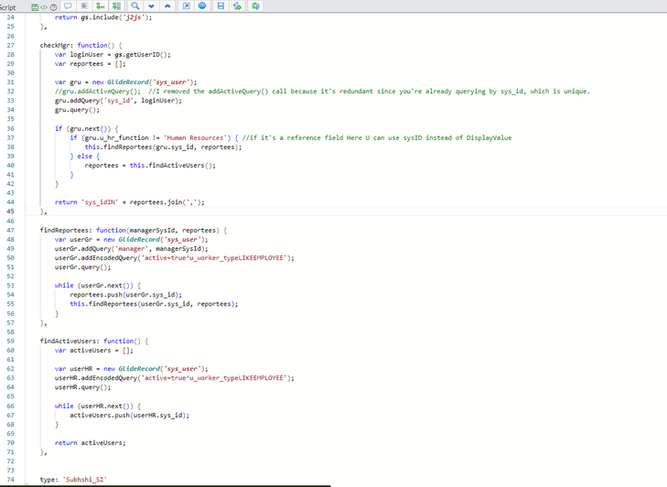Viewport: 667px width, 487px height.
Task: Click the 'Human Resources' string literal
Action: [x=195, y=138]
